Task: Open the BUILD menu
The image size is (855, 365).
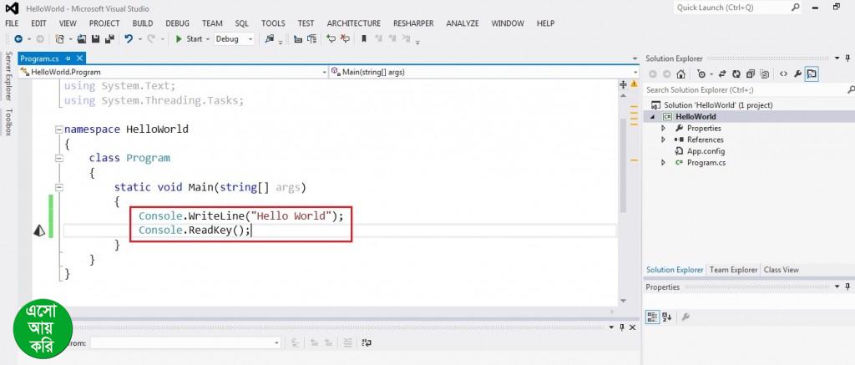Action: 142,23
